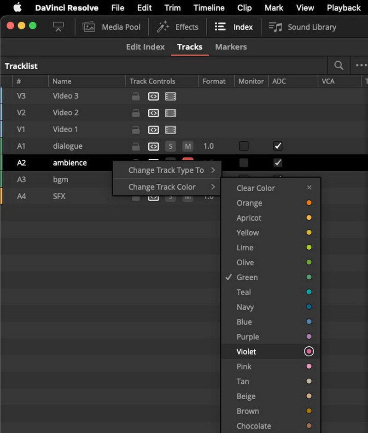Open Tracklist options three-dot menu
Screen dimensions: 368x433
[x=361, y=66]
